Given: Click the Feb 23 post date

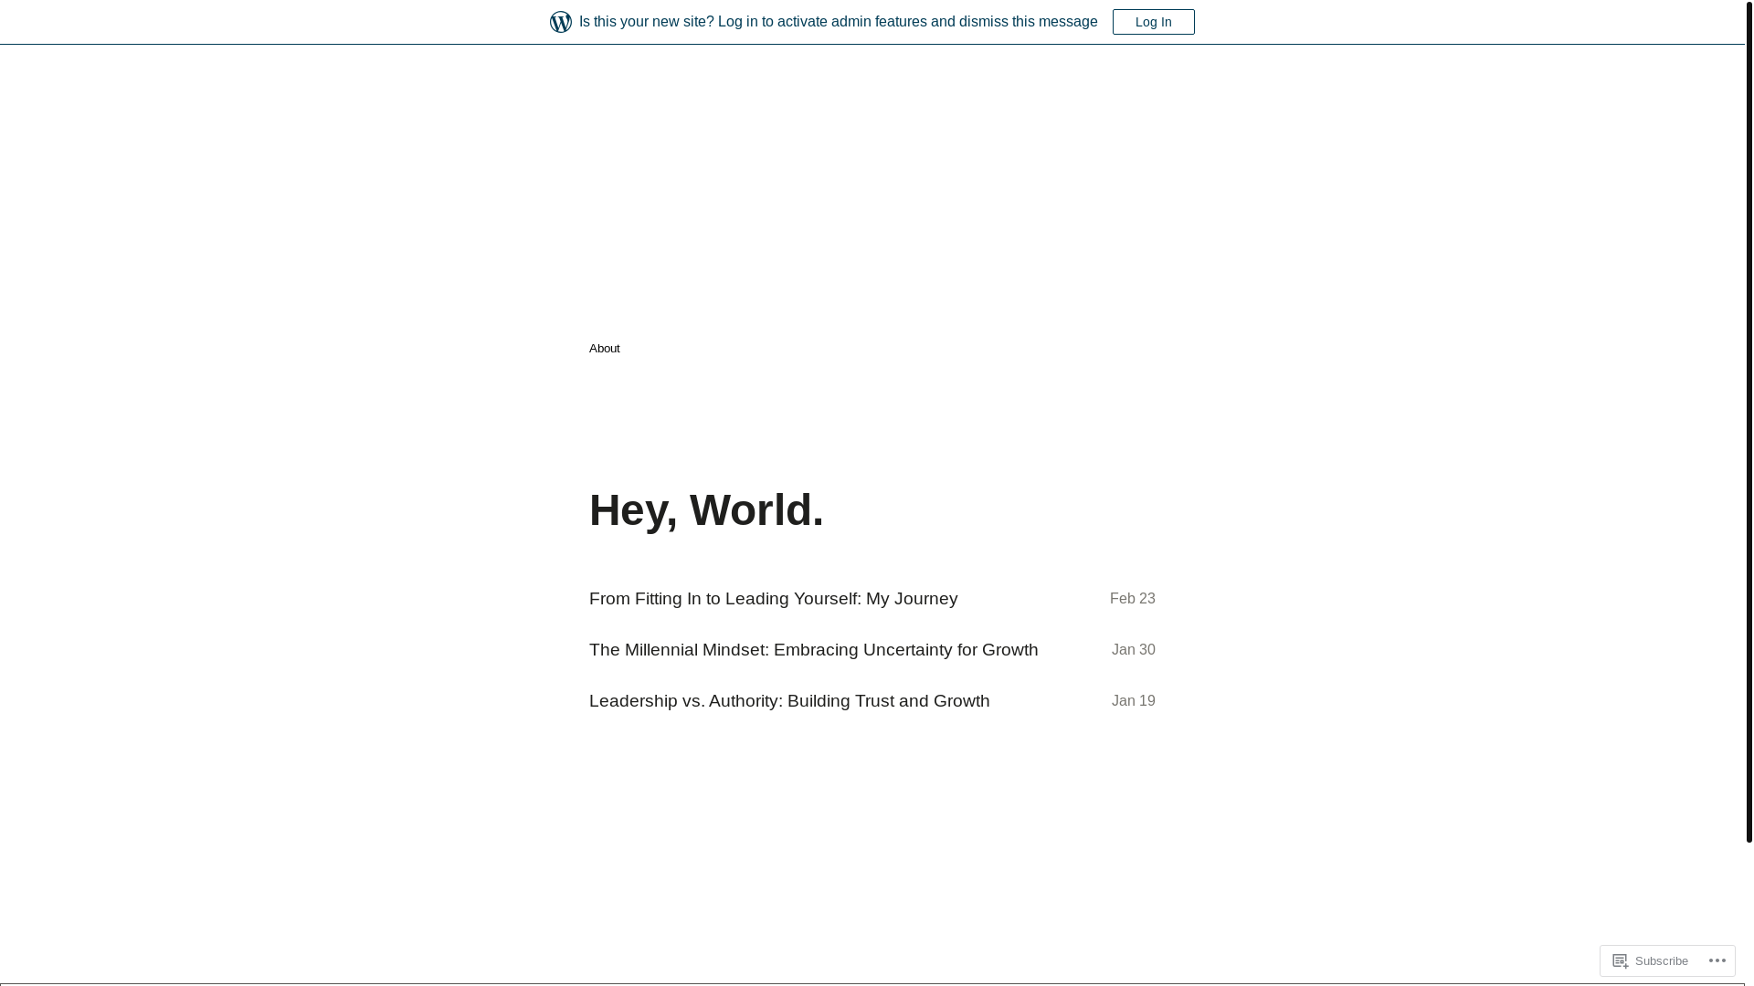Looking at the screenshot, I should pyautogui.click(x=1132, y=599).
